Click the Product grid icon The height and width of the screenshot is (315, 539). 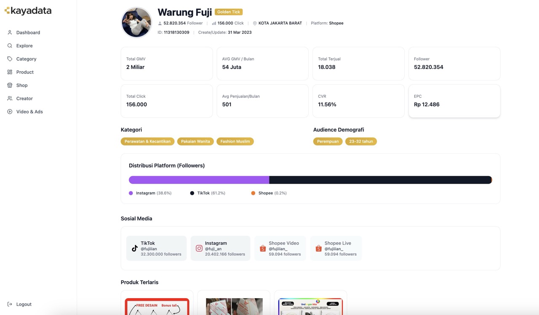tap(10, 72)
